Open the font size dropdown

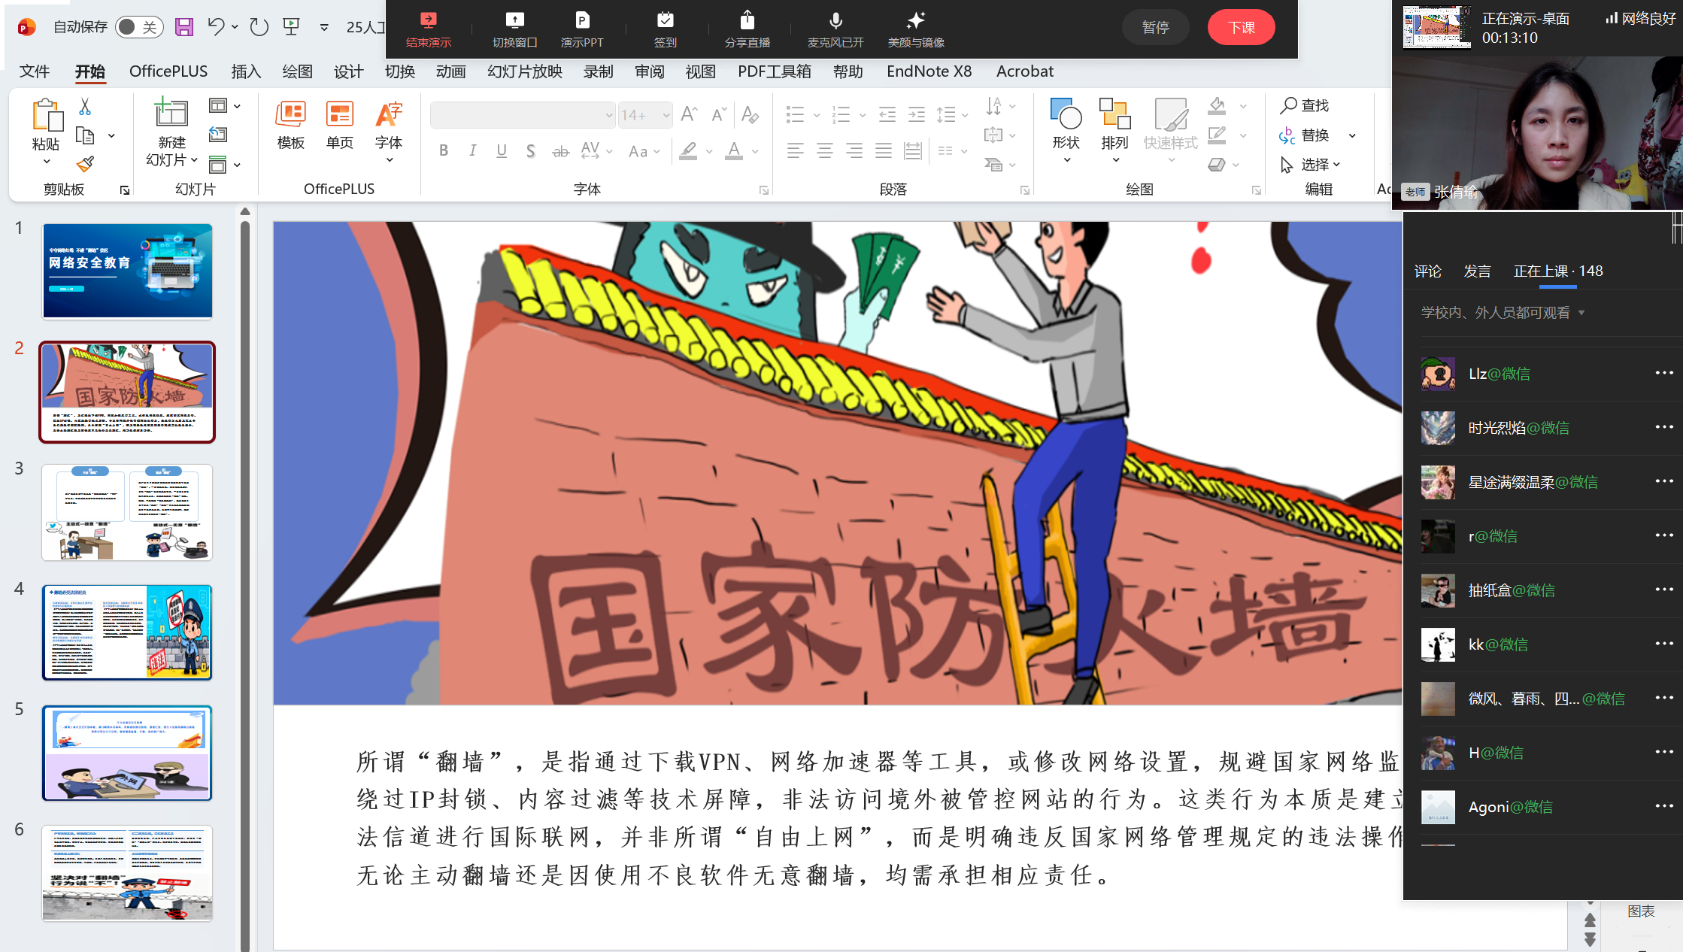tap(666, 115)
